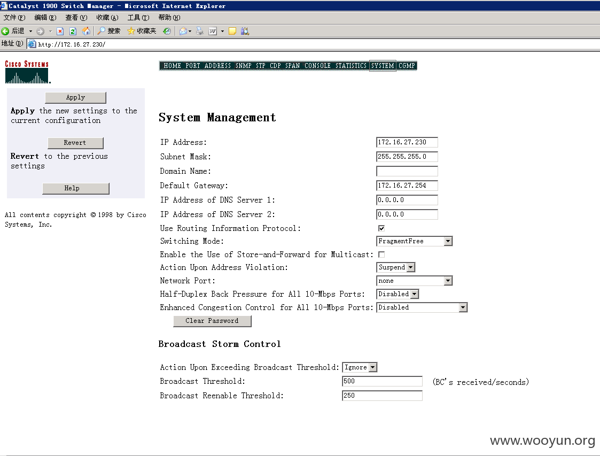Image resolution: width=600 pixels, height=456 pixels.
Task: Click the yellow note Discuss icon
Action: 232,31
